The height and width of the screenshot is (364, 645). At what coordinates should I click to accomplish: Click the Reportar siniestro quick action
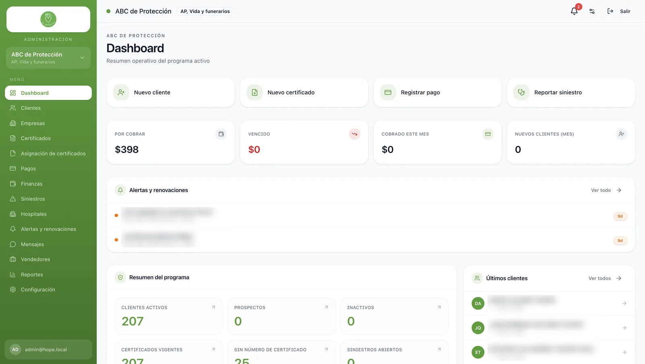(571, 92)
